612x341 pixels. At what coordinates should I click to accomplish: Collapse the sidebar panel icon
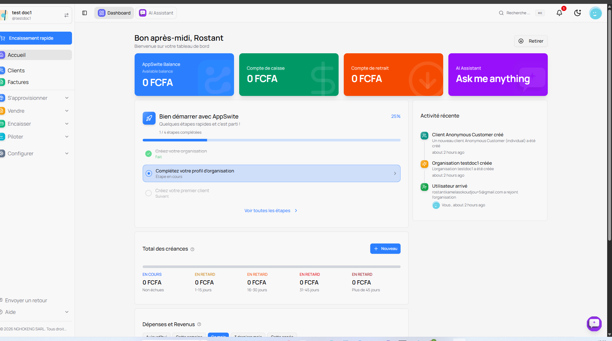tap(85, 13)
